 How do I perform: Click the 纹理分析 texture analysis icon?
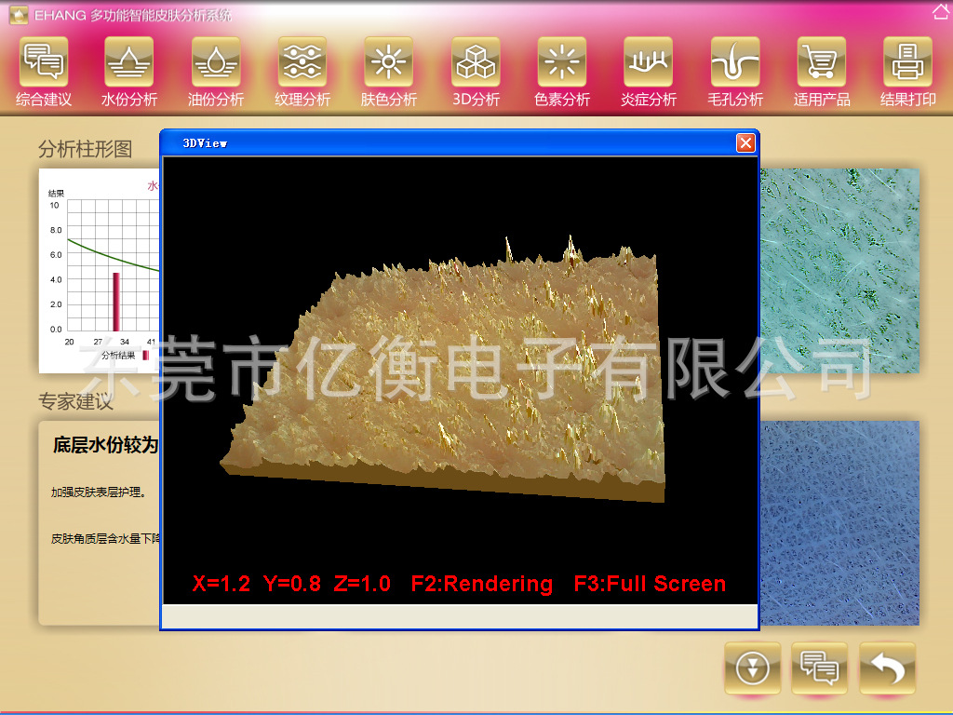[x=302, y=62]
